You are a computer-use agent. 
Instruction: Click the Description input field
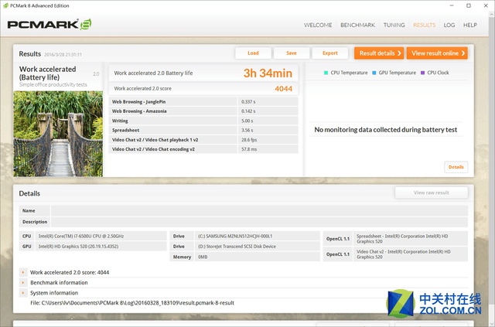click(x=259, y=222)
